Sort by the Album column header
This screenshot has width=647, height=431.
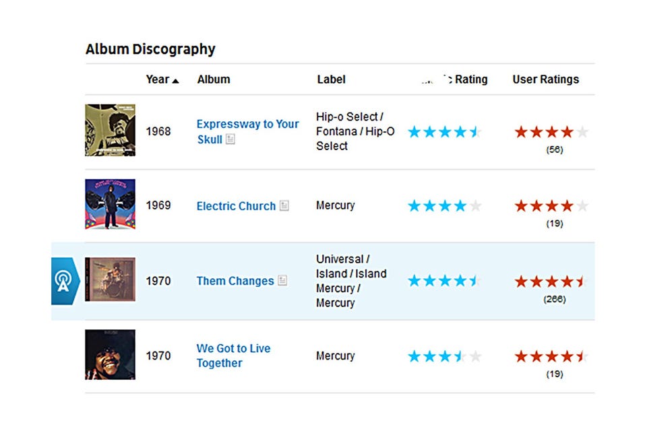214,79
